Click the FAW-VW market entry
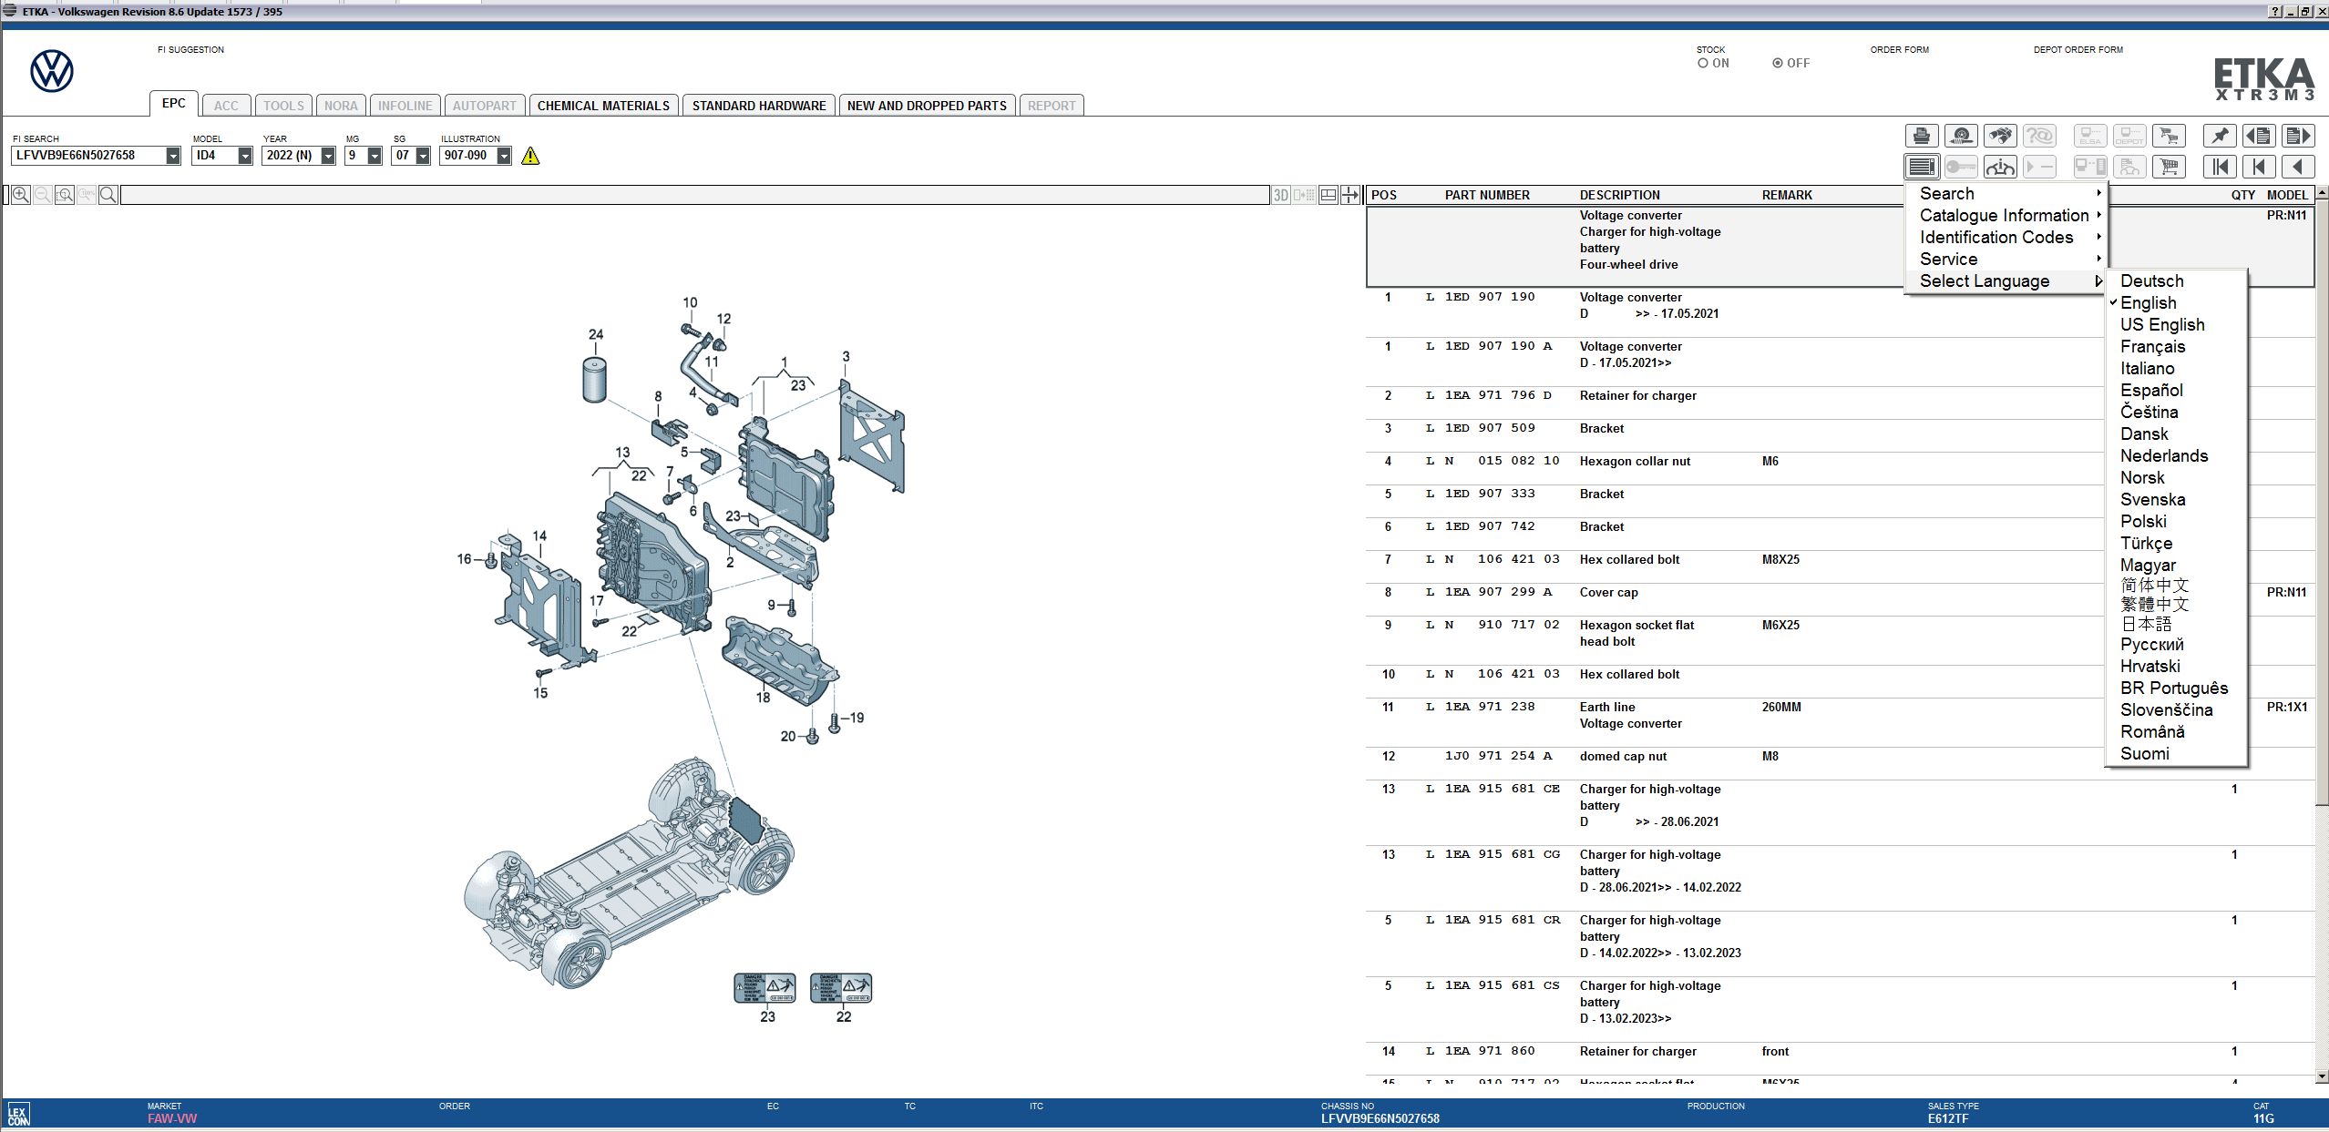Image resolution: width=2329 pixels, height=1132 pixels. (x=172, y=1118)
